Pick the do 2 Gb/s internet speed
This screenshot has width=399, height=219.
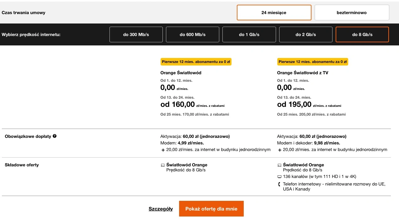pos(306,34)
